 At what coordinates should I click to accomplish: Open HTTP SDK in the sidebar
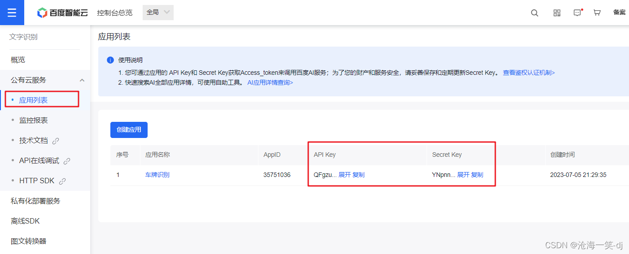(37, 181)
